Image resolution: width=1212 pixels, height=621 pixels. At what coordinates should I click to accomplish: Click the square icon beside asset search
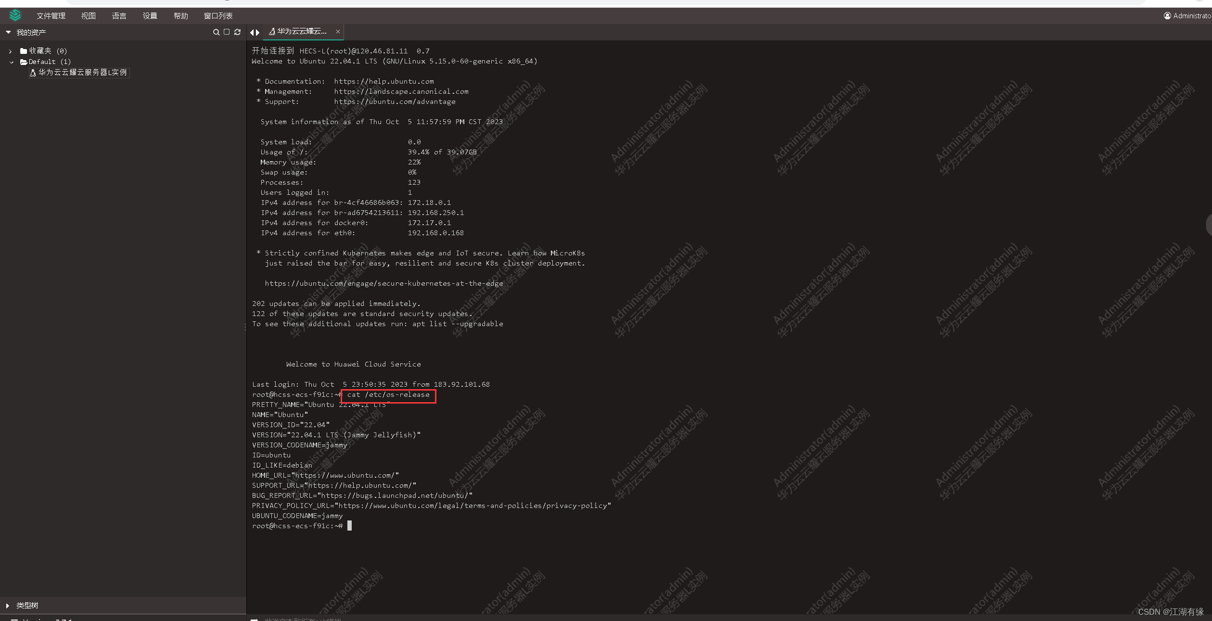tap(227, 32)
